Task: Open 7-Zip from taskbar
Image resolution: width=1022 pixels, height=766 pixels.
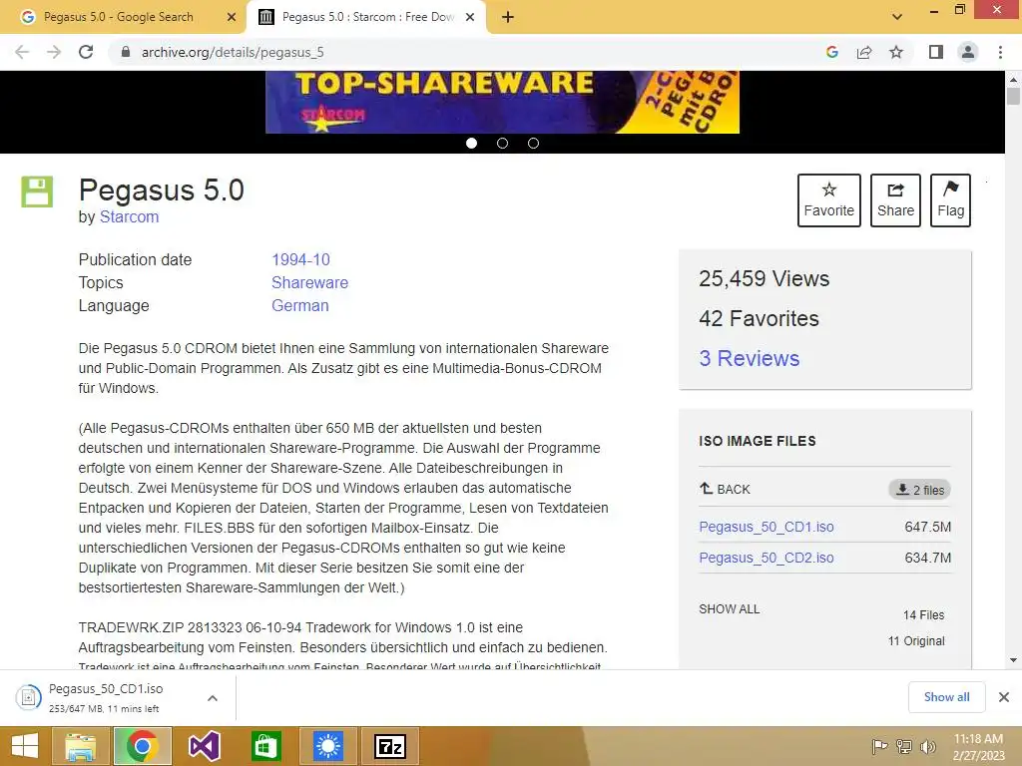Action: point(390,746)
